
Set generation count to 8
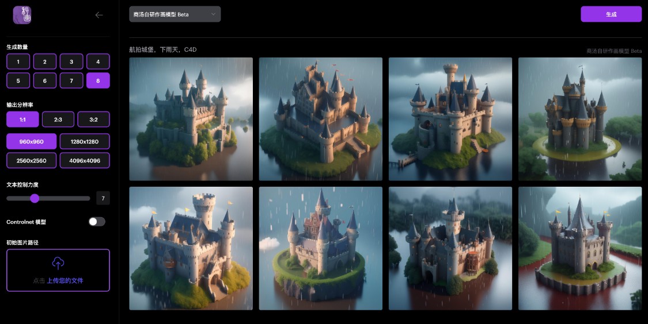pos(98,80)
